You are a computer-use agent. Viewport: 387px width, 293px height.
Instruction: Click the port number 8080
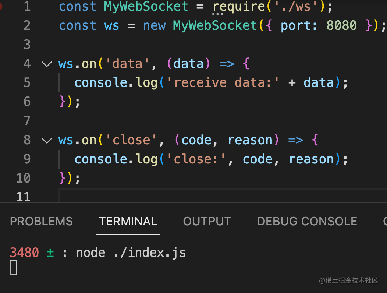(341, 25)
